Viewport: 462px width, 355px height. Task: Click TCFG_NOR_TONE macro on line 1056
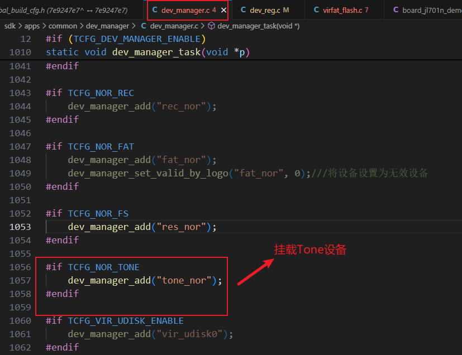(104, 267)
